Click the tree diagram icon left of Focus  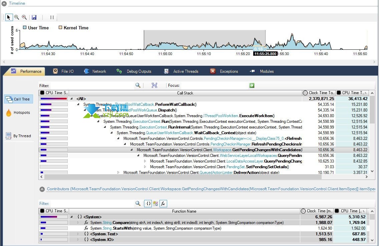154,85
